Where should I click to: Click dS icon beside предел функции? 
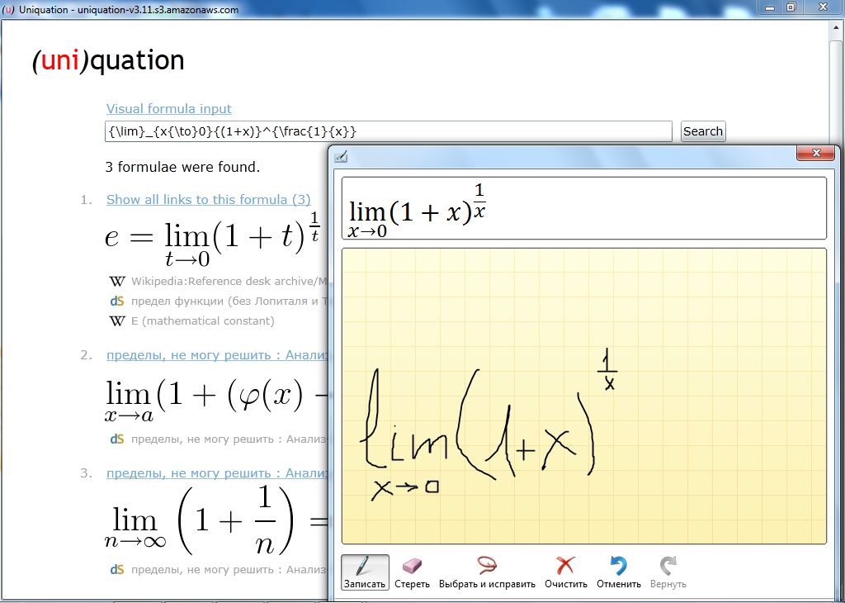click(x=117, y=301)
